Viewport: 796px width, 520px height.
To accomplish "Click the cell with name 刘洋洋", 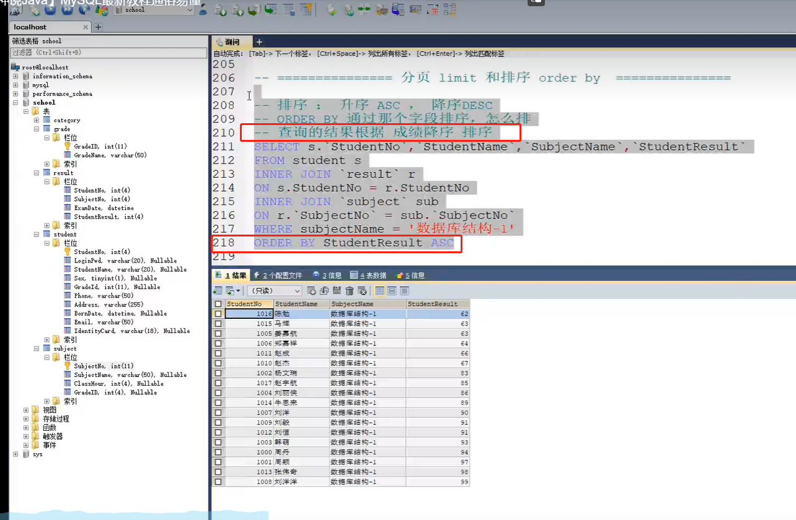I will [x=301, y=482].
